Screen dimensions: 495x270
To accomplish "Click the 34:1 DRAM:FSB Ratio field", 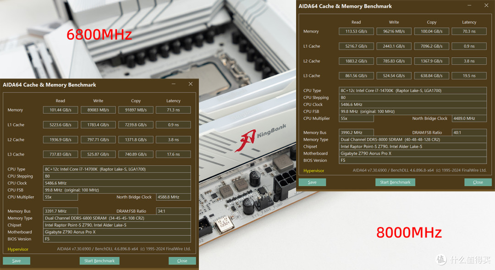I will click(x=173, y=211).
